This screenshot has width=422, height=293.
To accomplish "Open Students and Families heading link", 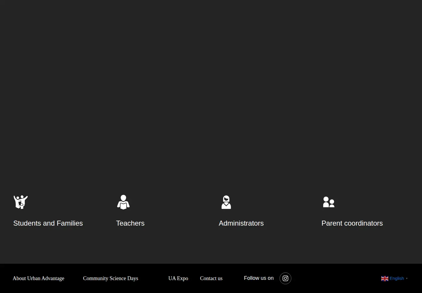I will pyautogui.click(x=48, y=223).
